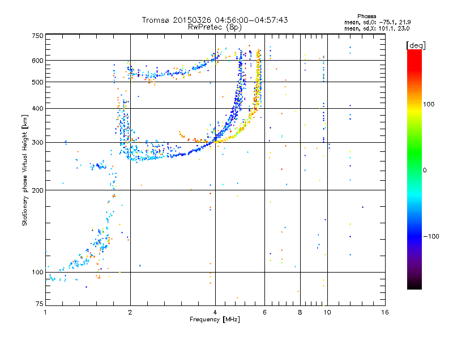
Task: Click the "Frequency [MHz]" axis label
Action: click(x=215, y=320)
